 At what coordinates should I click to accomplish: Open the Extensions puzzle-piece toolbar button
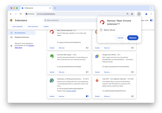[x=139, y=14]
